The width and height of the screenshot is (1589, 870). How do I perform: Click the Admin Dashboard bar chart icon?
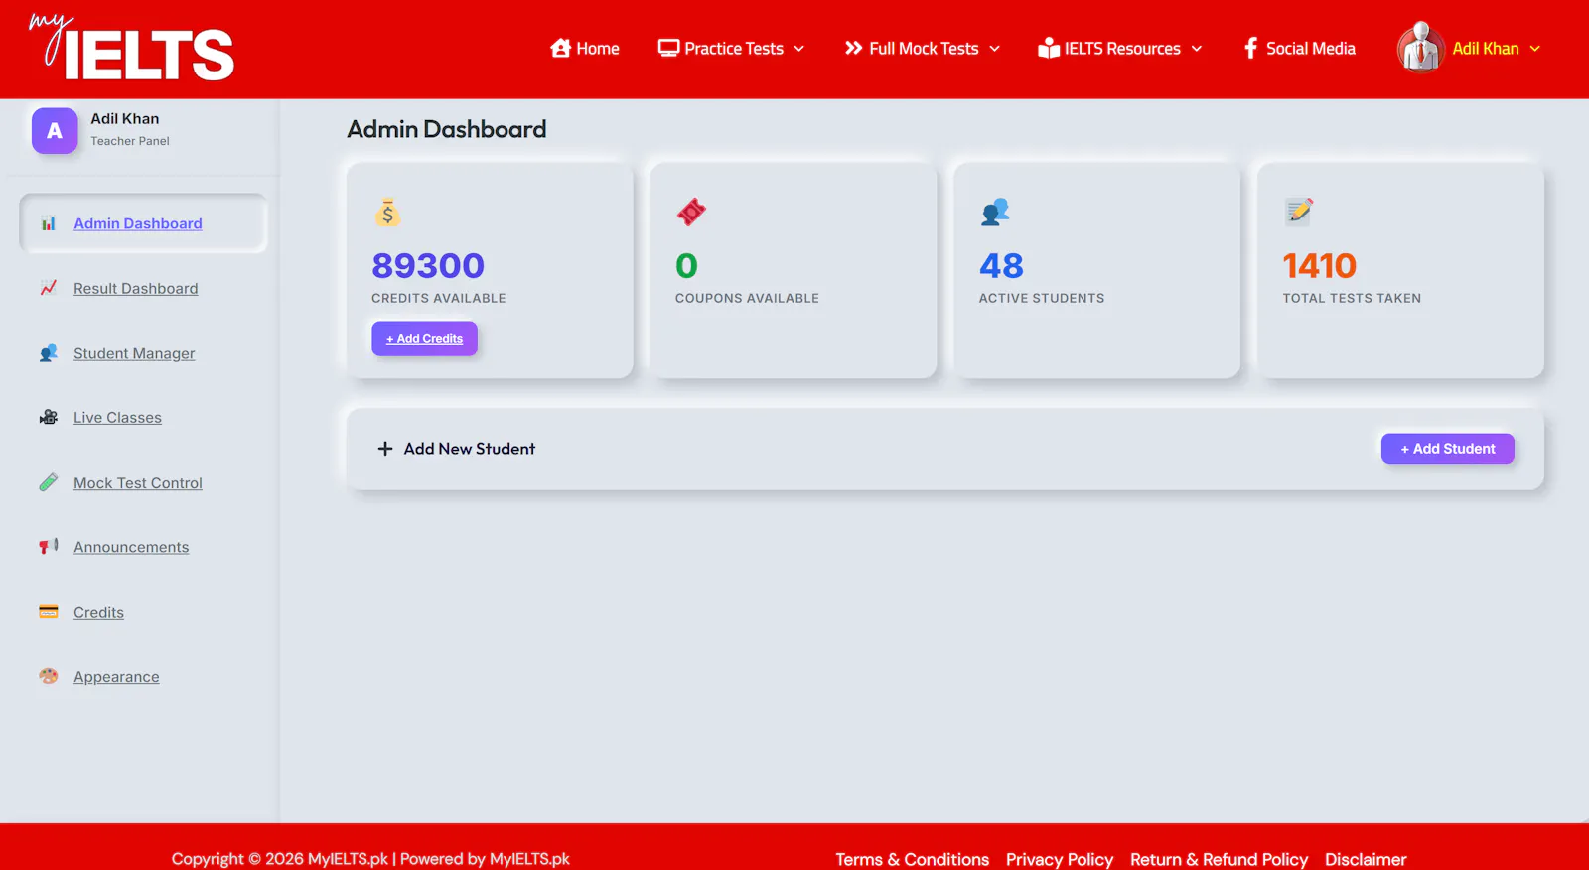(x=48, y=223)
